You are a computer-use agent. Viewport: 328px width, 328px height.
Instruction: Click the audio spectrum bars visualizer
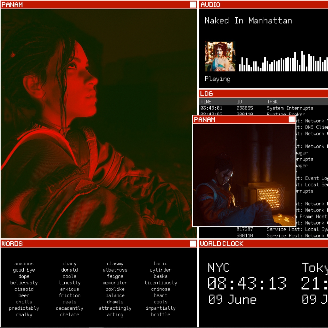[x=283, y=61]
